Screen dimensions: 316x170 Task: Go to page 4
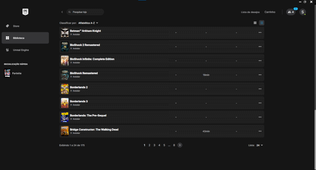(159, 145)
